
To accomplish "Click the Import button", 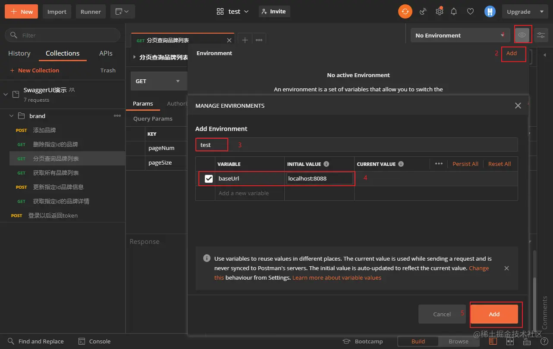I will pos(57,12).
